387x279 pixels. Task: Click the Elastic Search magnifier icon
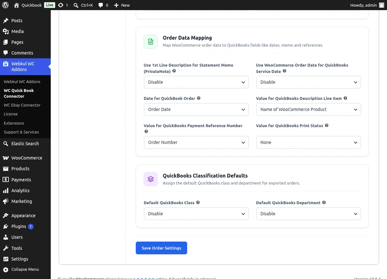6,144
